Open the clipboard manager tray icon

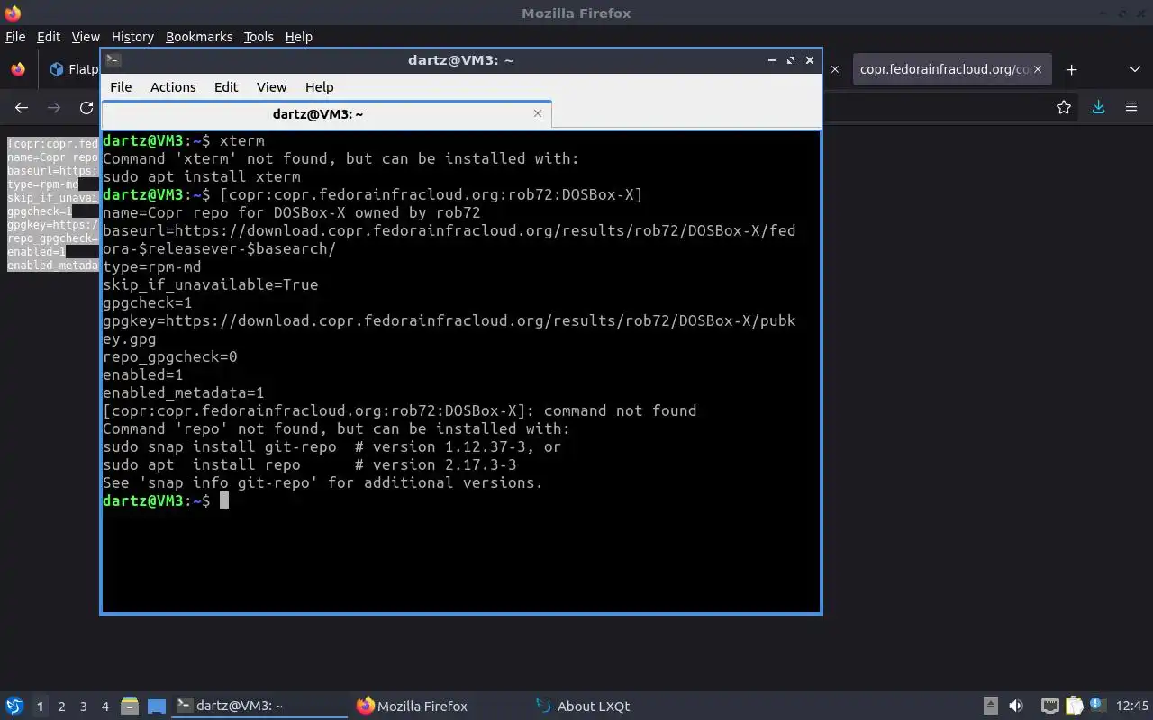click(1074, 706)
